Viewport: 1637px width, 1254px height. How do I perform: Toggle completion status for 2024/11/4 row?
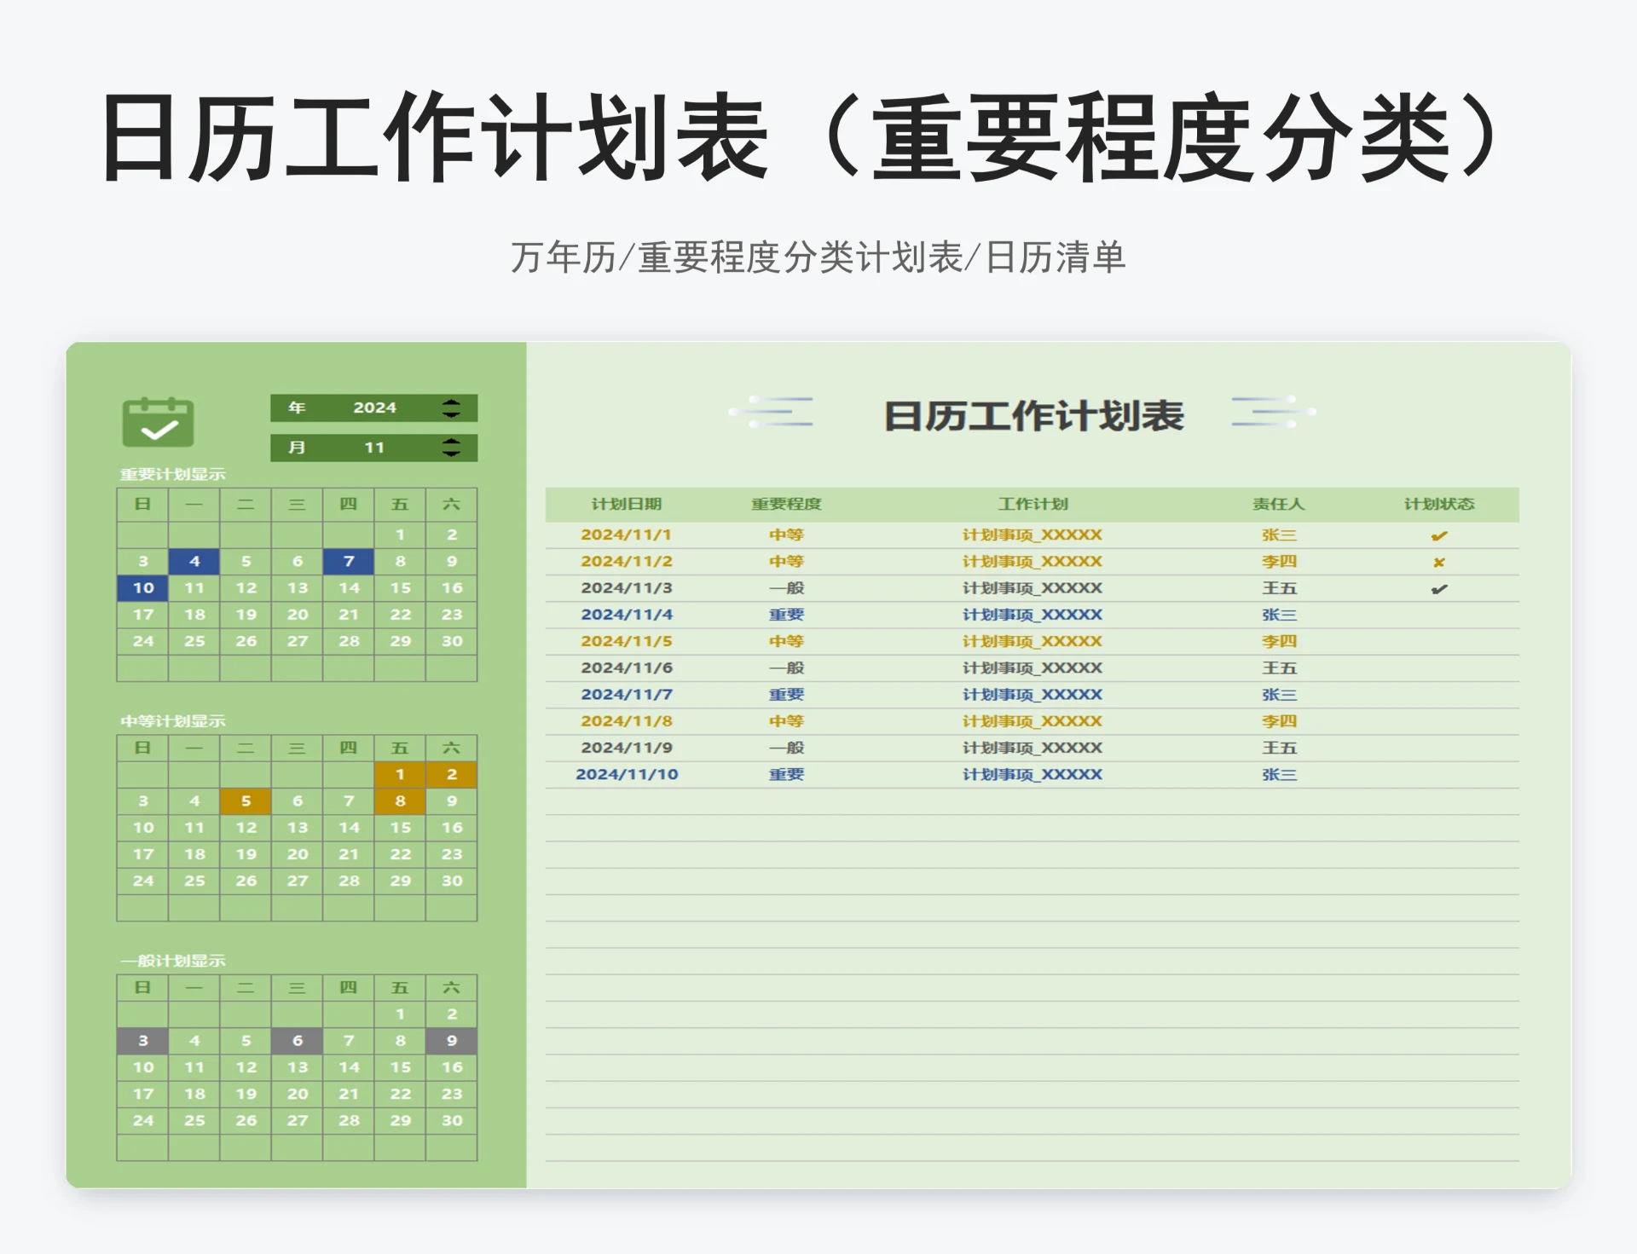click(x=1439, y=614)
